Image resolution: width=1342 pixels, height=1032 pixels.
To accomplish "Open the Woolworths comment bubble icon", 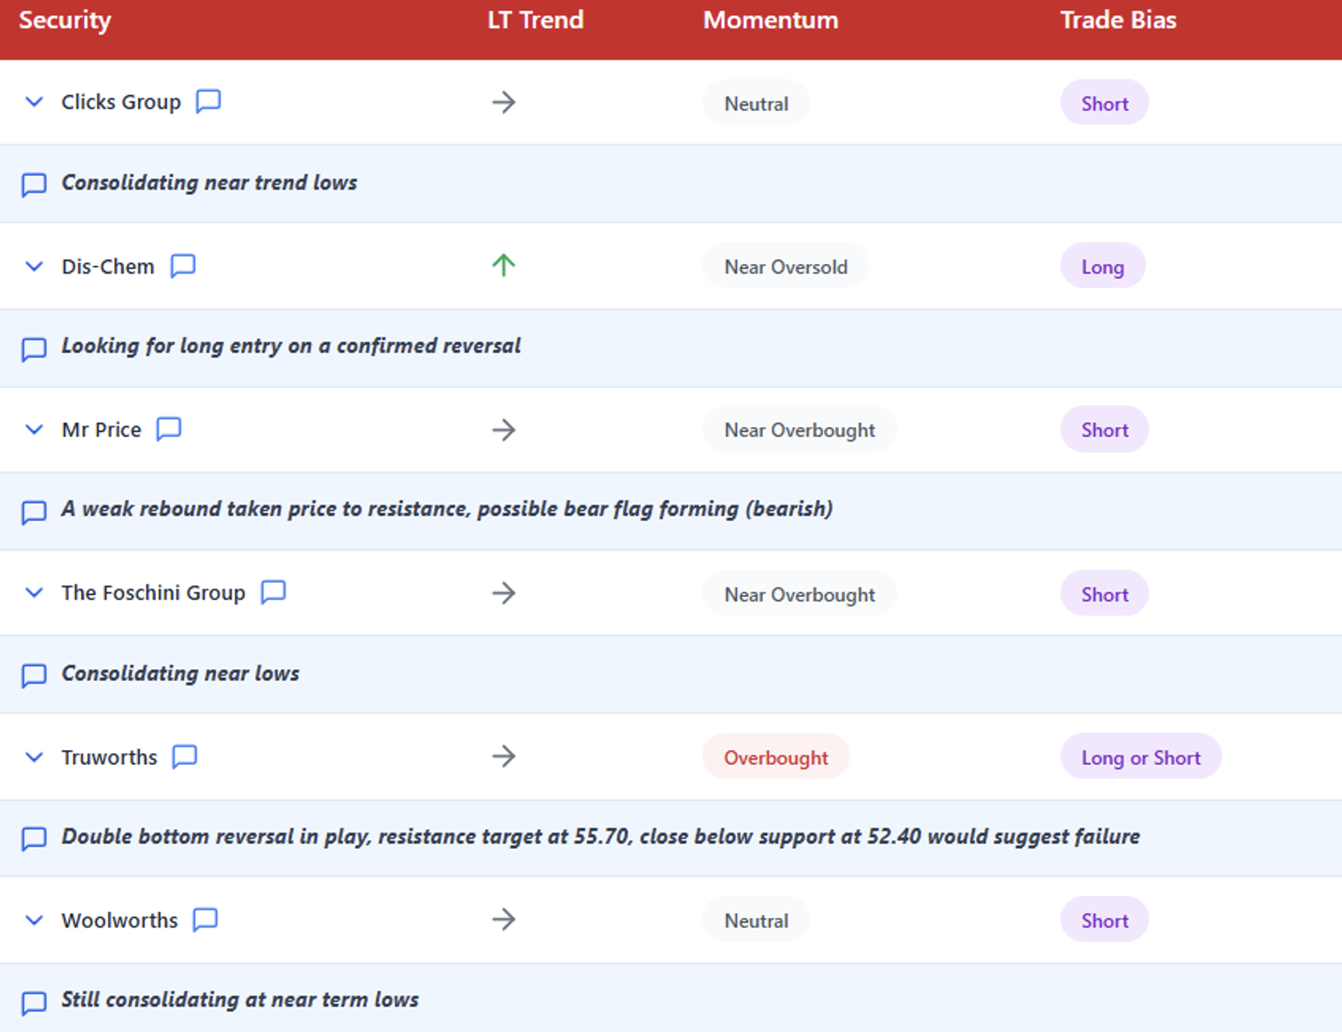I will click(x=205, y=919).
